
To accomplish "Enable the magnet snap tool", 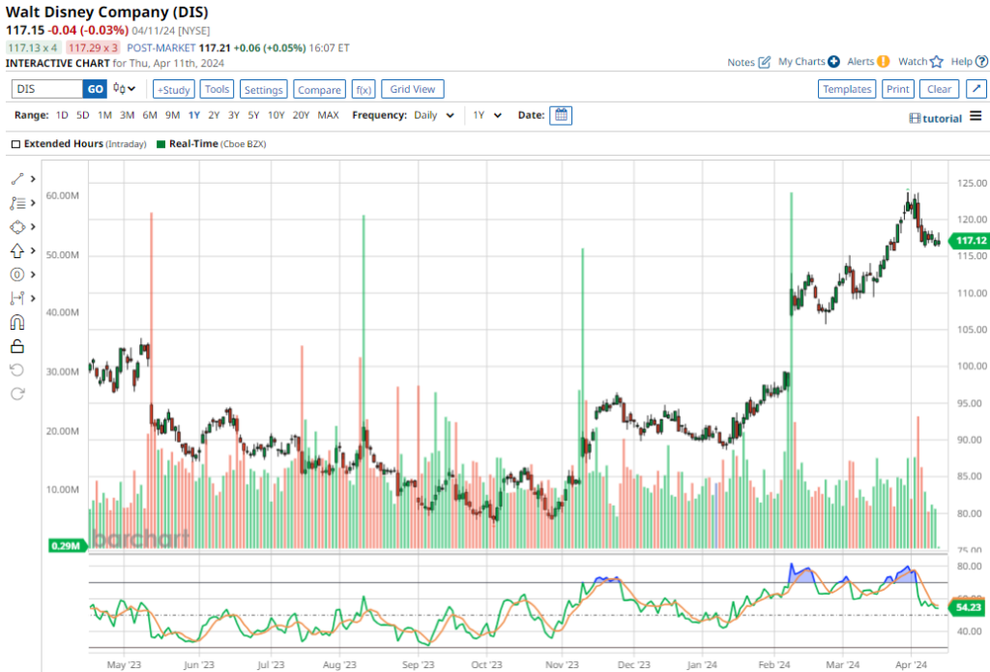I will pos(17,323).
